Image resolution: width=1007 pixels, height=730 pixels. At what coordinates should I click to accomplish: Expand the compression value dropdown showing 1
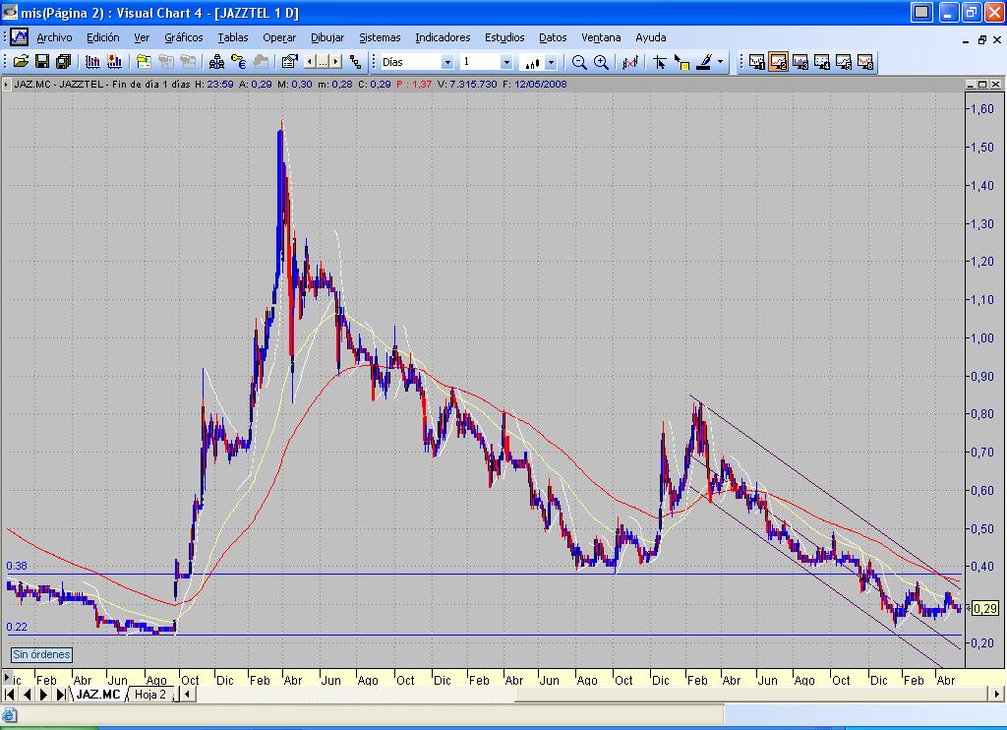click(506, 62)
